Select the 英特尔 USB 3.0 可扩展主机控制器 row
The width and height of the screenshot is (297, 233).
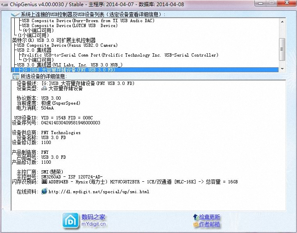[54, 40]
